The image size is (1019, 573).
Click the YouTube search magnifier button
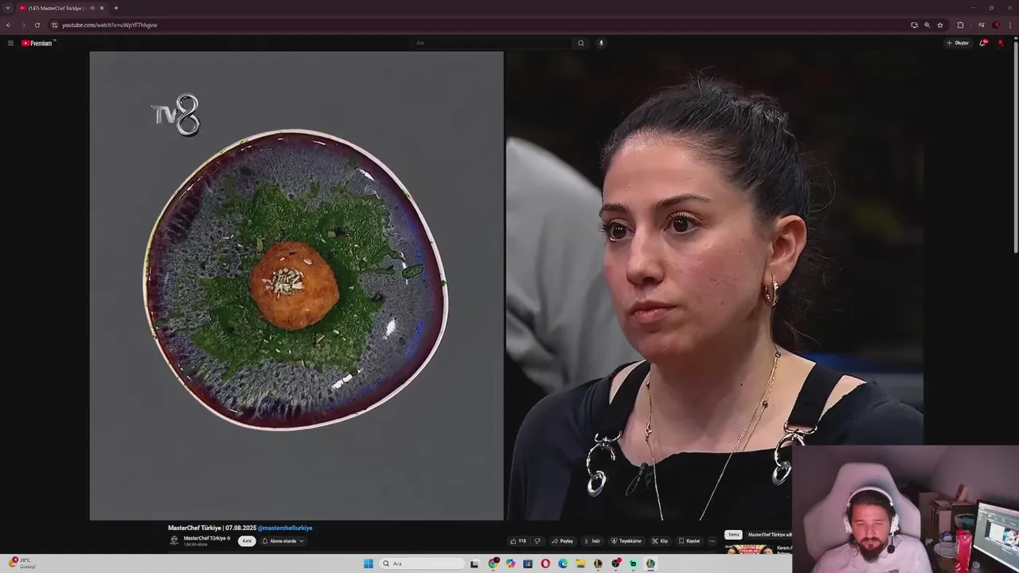pyautogui.click(x=580, y=43)
